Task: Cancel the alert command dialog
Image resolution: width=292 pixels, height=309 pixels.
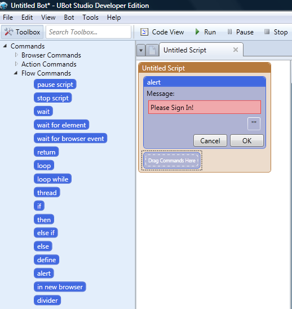Action: [x=210, y=141]
